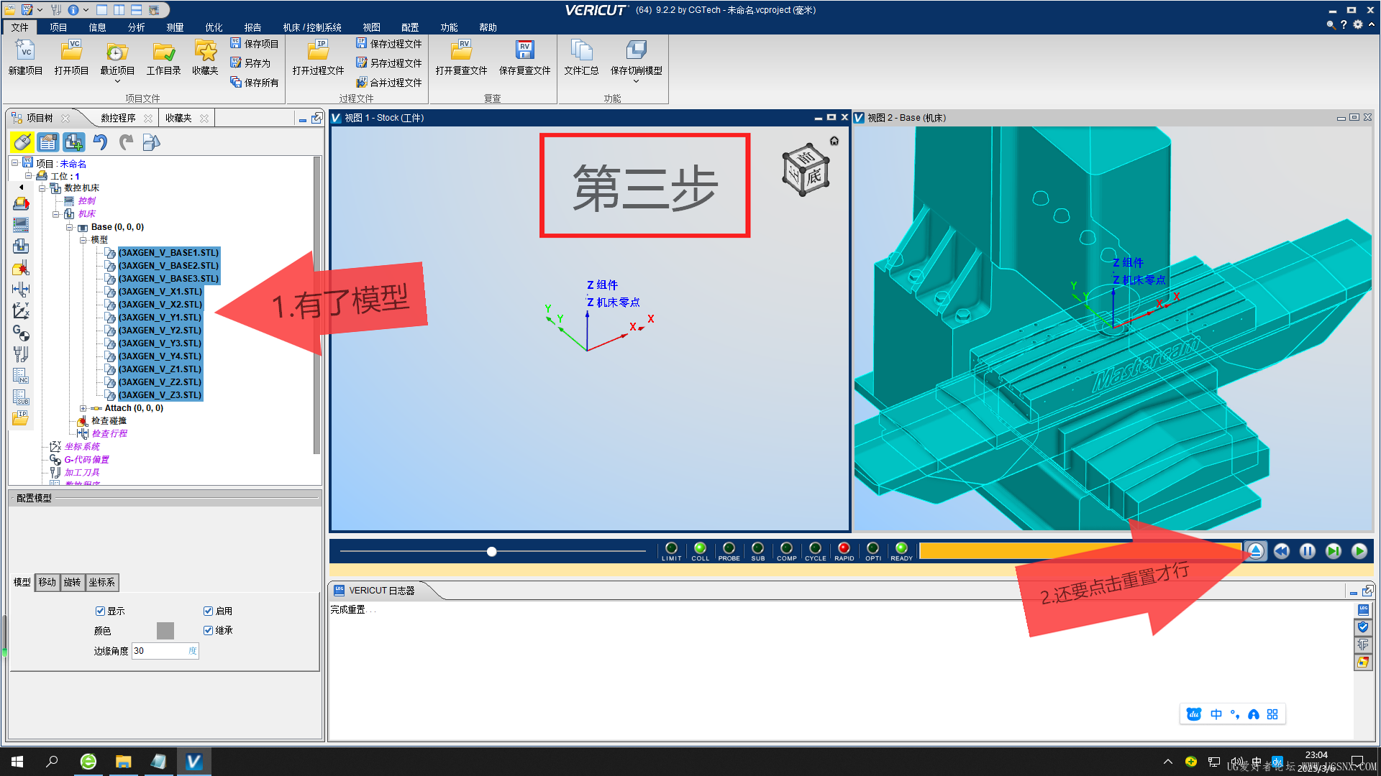Open the 收藏夹 favorites star icon
The height and width of the screenshot is (776, 1381).
[205, 52]
